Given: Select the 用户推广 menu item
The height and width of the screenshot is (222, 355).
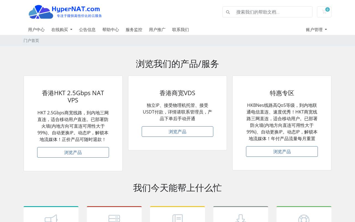Looking at the screenshot, I should pos(157,30).
